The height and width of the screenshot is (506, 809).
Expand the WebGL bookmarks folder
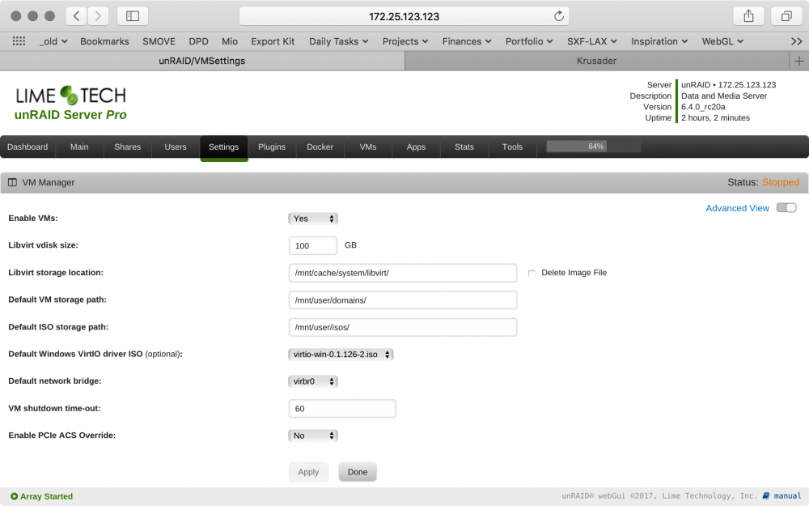(x=722, y=41)
